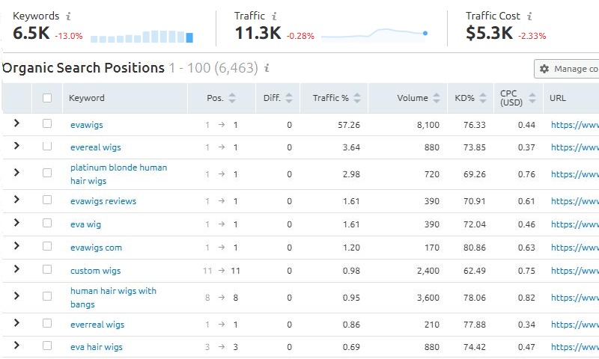Open the URL link in evawigs row
Screen dimensions: 599x359
click(x=575, y=125)
